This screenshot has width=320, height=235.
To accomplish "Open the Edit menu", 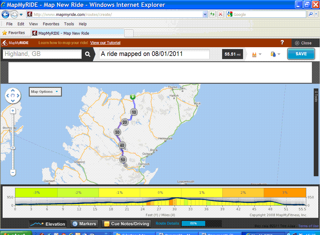I will coord(21,24).
